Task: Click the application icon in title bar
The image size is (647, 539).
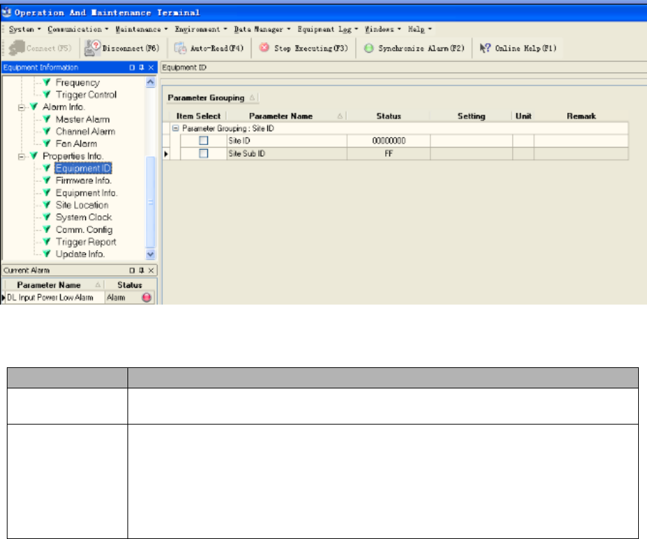Action: [x=6, y=12]
